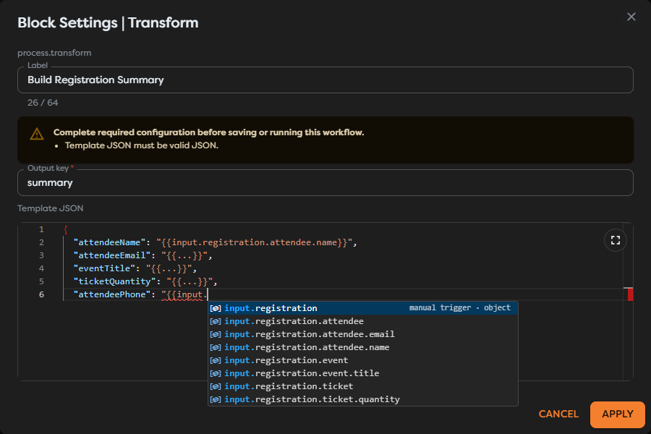This screenshot has width=651, height=434.
Task: Click the opening brace on line 1
Action: pos(65,229)
